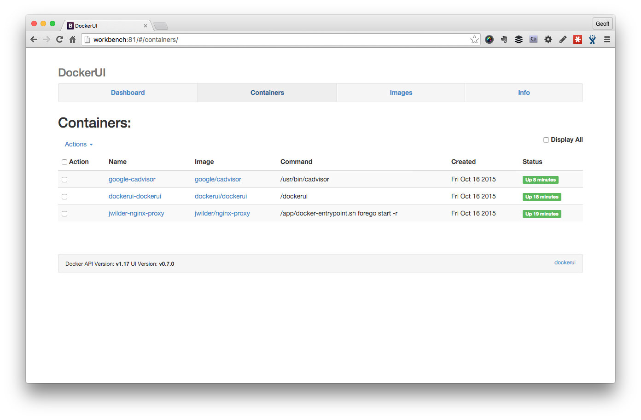The height and width of the screenshot is (420, 641).
Task: Click the bookmark star in the address bar
Action: (474, 39)
